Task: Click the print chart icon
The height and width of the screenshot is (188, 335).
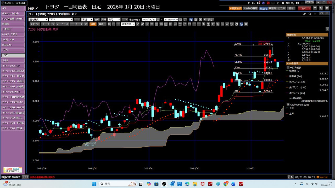Action: point(196,20)
